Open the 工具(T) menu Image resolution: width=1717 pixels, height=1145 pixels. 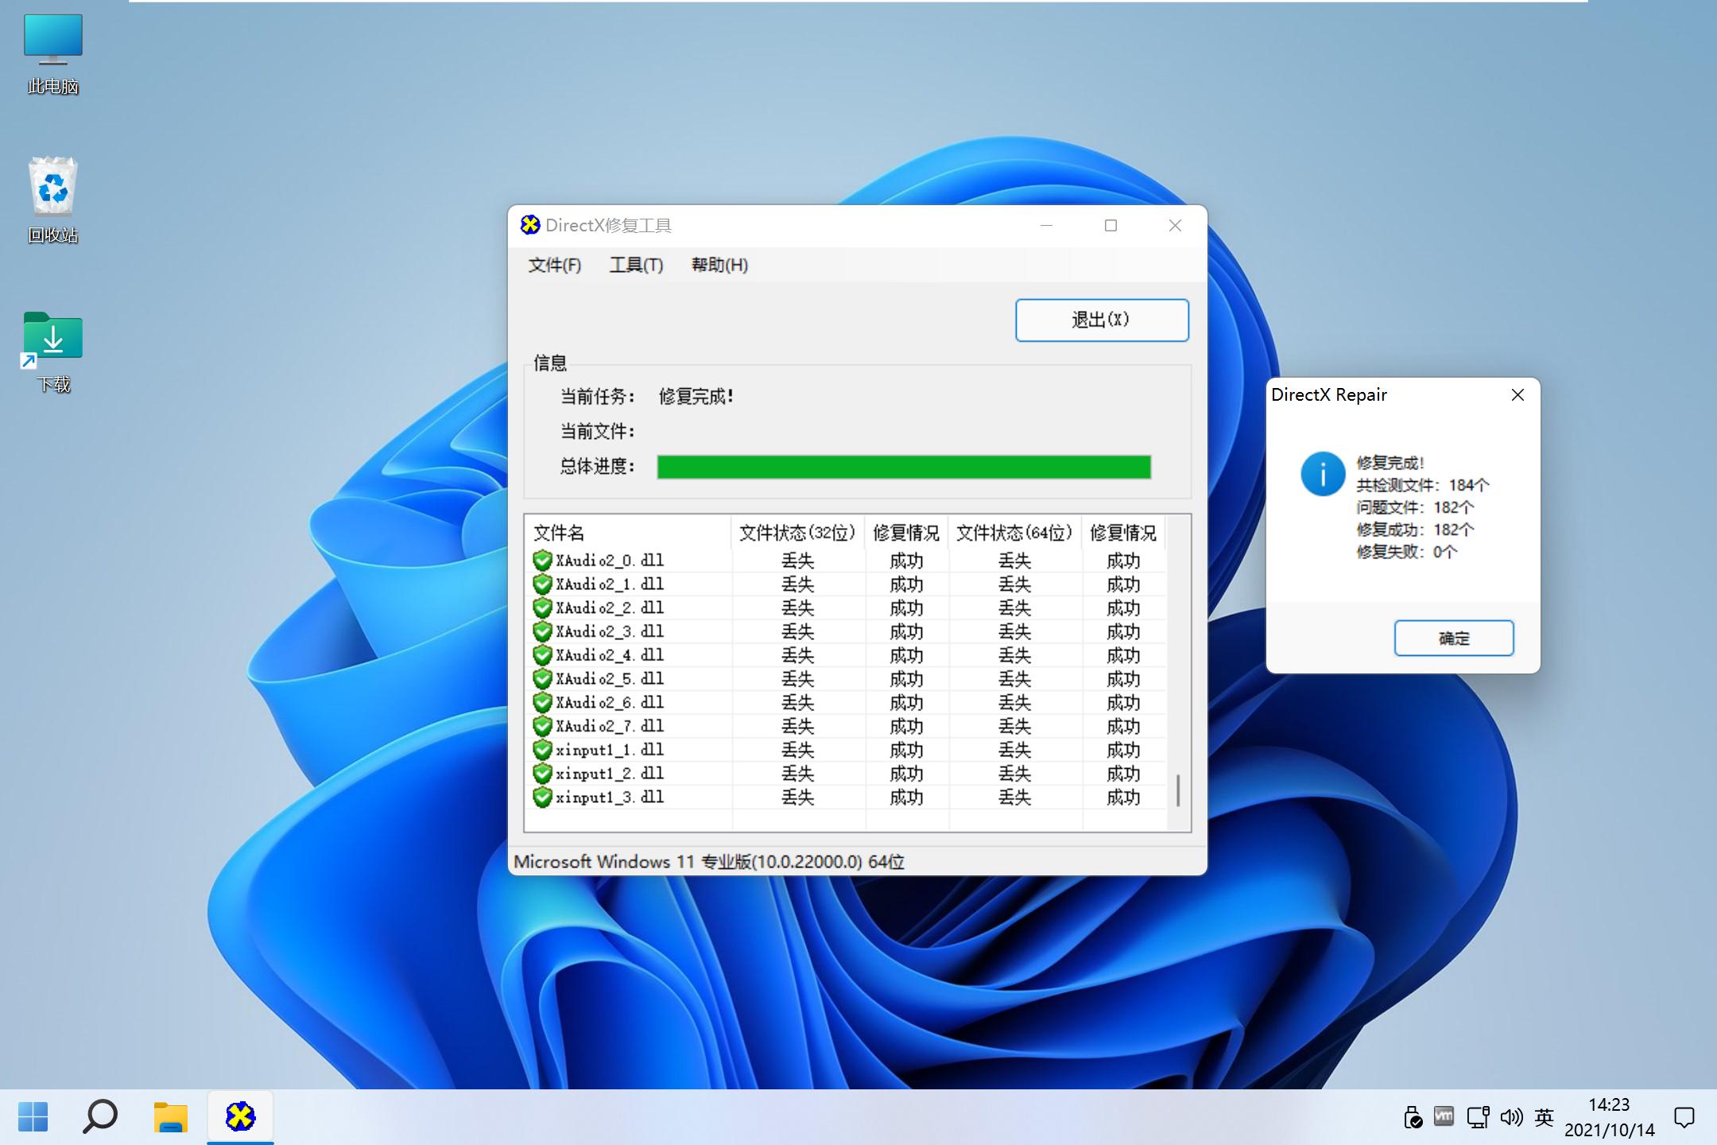point(635,265)
